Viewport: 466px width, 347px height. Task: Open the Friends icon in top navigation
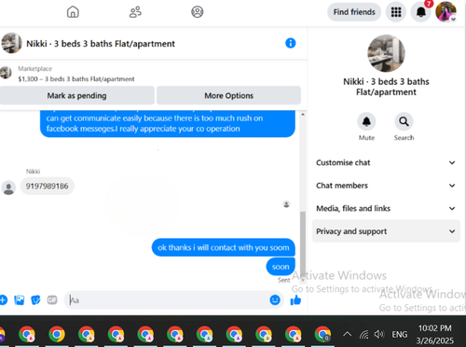135,12
